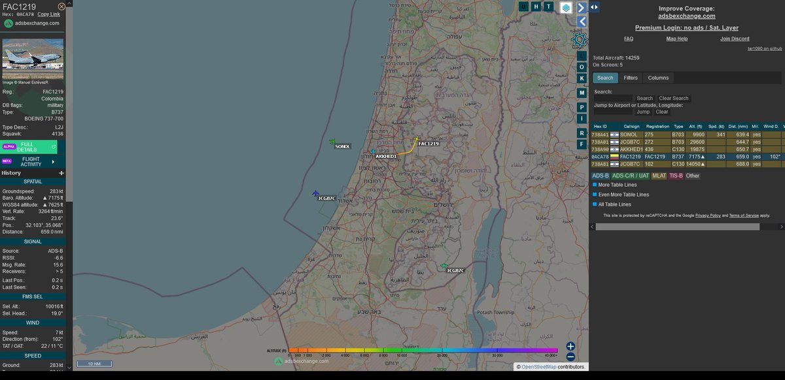This screenshot has width=785, height=380.
Task: Sort table by Dist. (nmi) column header
Action: 737,126
